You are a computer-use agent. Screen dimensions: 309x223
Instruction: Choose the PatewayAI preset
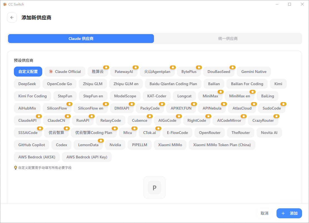(x=124, y=72)
